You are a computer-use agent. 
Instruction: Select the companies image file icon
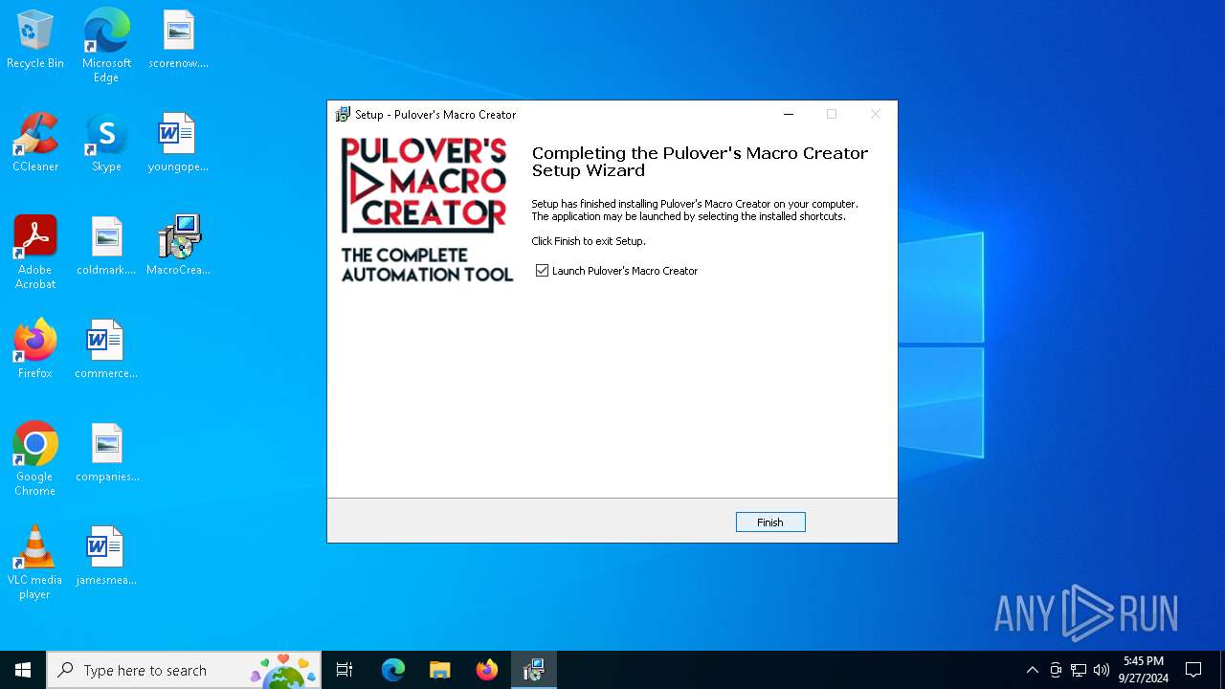point(107,454)
